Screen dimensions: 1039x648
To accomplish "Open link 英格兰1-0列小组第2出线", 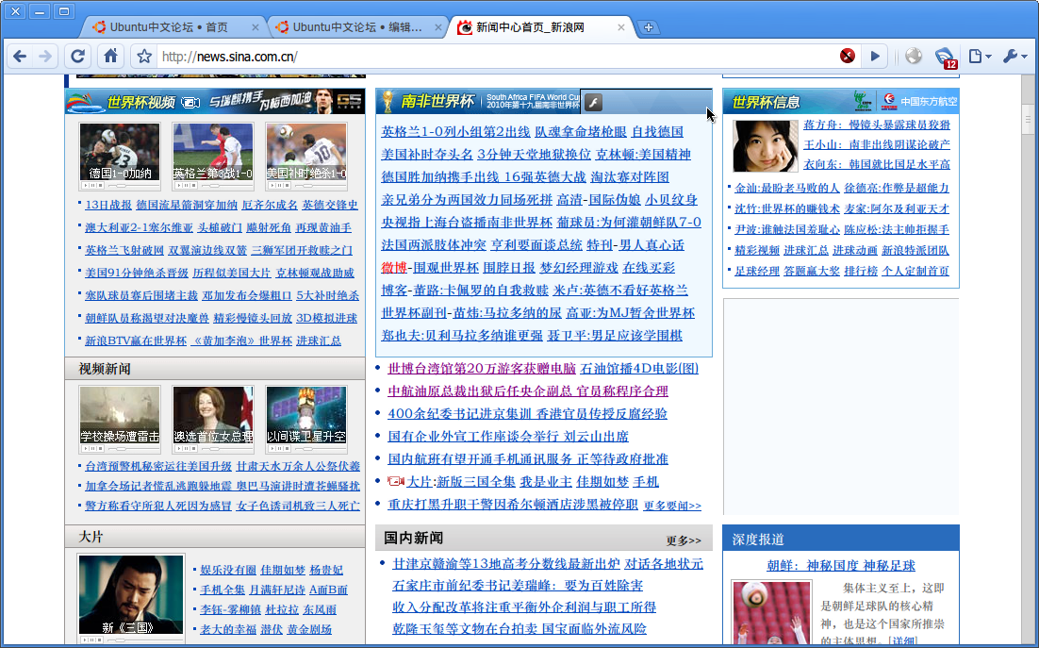I will (x=456, y=132).
